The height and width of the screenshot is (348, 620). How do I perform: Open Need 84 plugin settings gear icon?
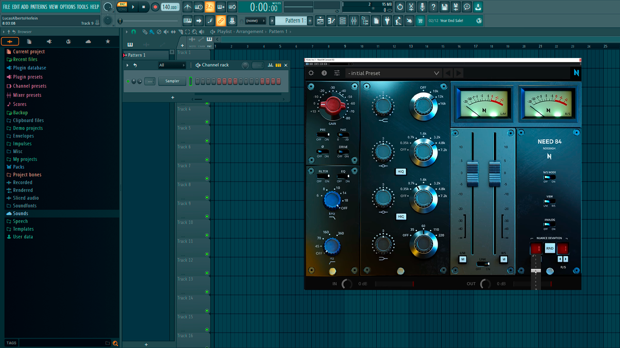pyautogui.click(x=311, y=73)
